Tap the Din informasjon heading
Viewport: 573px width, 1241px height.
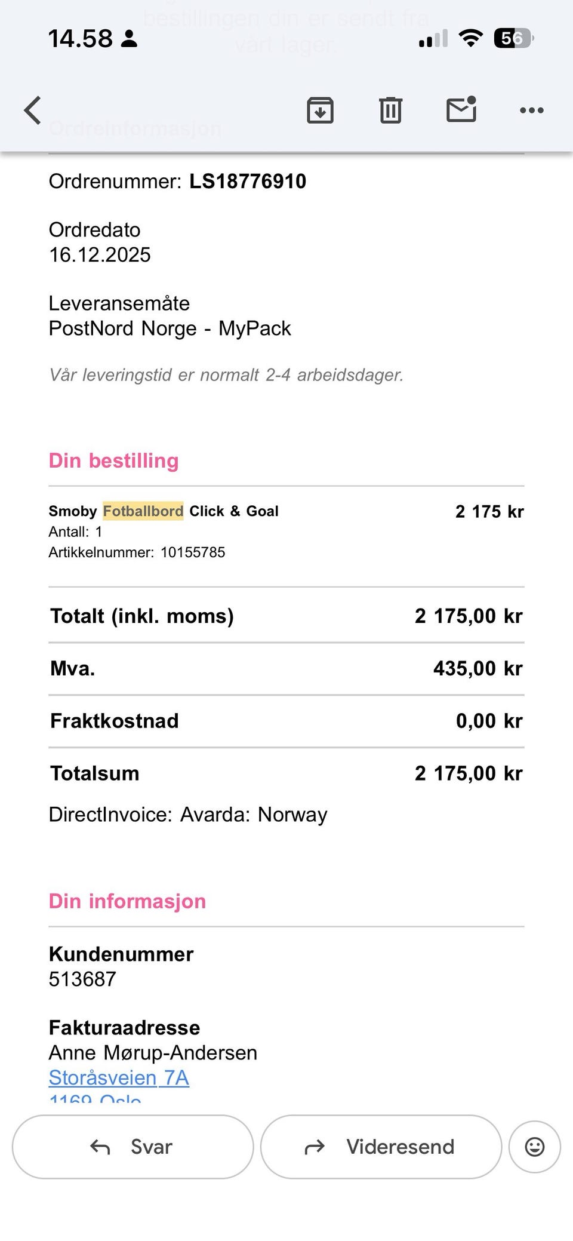(x=127, y=901)
